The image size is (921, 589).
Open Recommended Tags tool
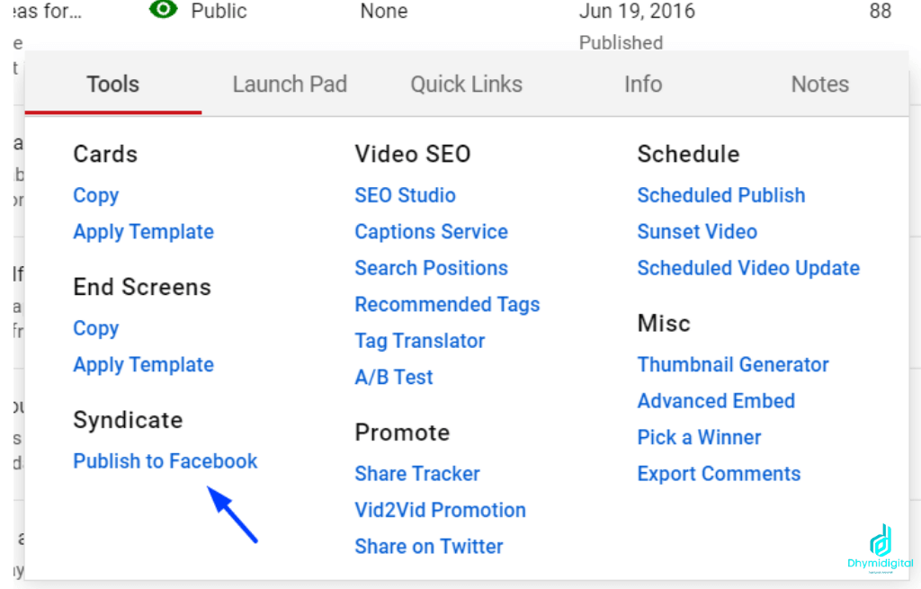point(447,304)
